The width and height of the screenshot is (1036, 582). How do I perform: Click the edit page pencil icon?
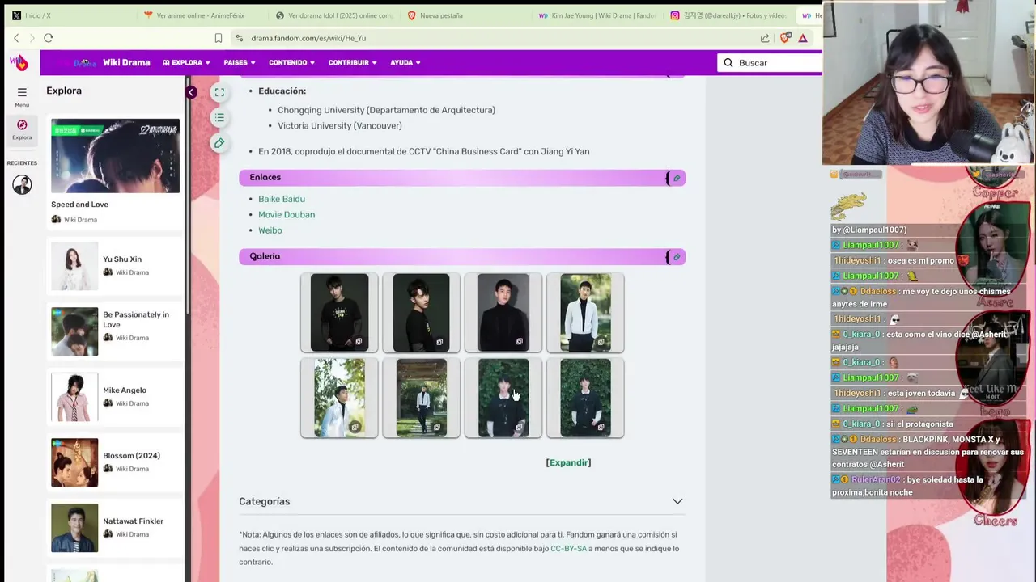pyautogui.click(x=219, y=143)
